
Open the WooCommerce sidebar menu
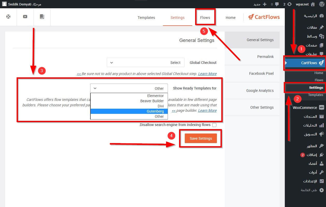tap(308, 107)
